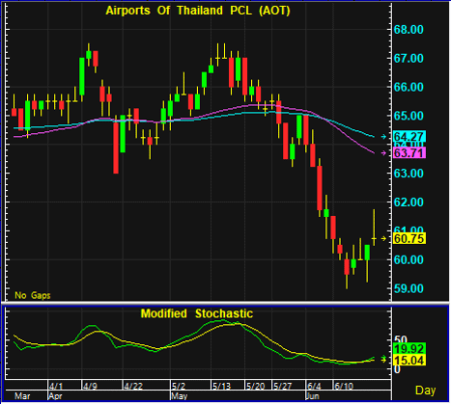Click the 6/10 date marker
Image resolution: width=451 pixels, height=404 pixels.
[x=344, y=386]
